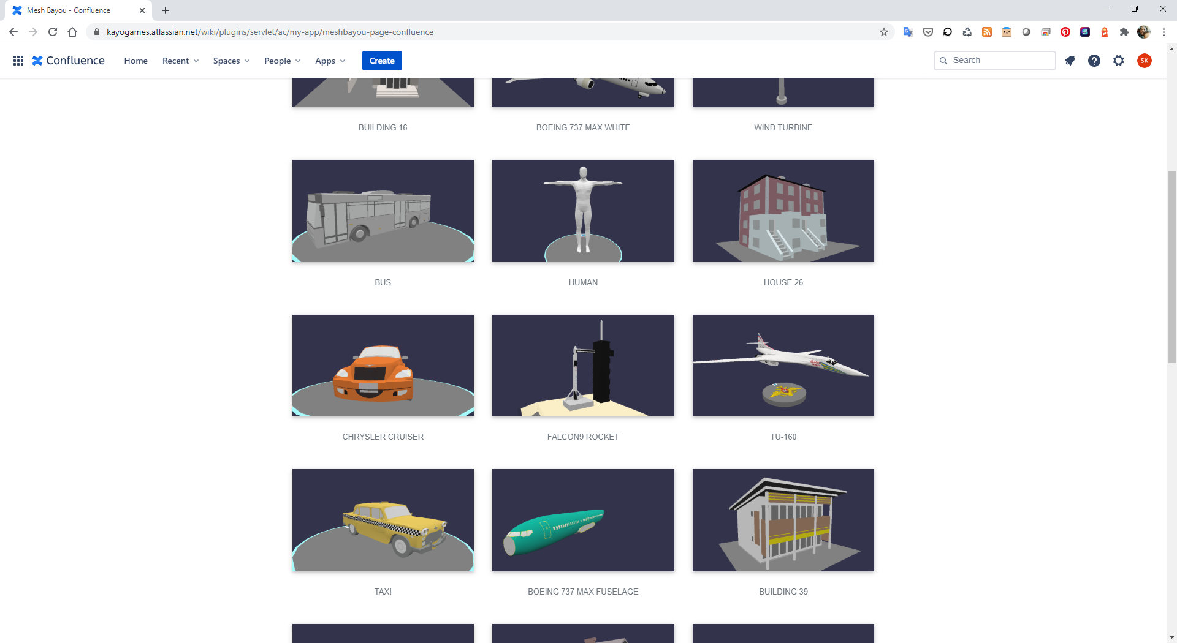1177x643 pixels.
Task: Open the Boeing 737 Max White thumbnail
Action: coord(583,92)
